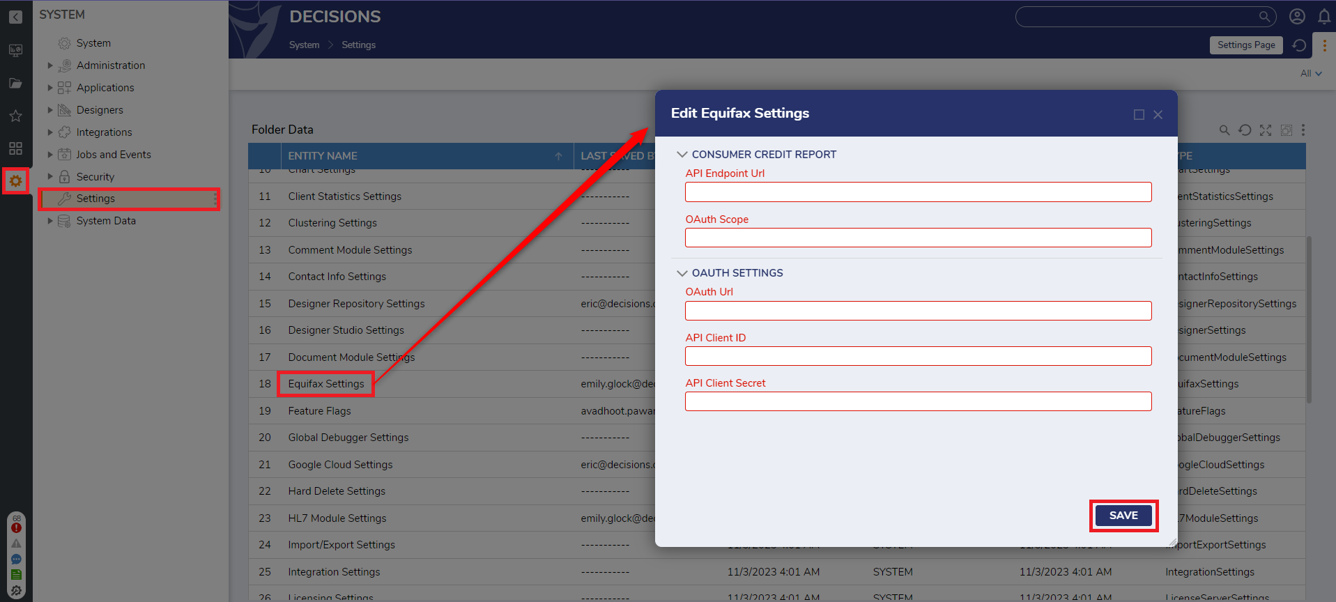Viewport: 1336px width, 602px height.
Task: Click the search icon in top search bar
Action: click(x=1264, y=16)
